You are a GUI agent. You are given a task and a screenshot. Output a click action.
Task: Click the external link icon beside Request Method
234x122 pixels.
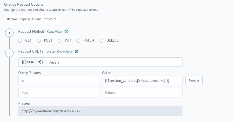pos(66,31)
